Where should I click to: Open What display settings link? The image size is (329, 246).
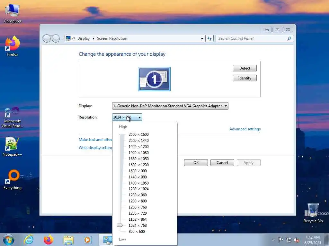(x=95, y=147)
